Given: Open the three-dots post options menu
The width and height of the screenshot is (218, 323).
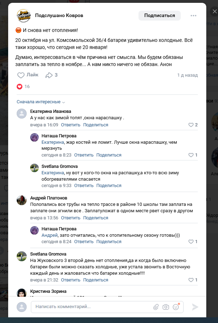Looking at the screenshot, I should 194,16.
